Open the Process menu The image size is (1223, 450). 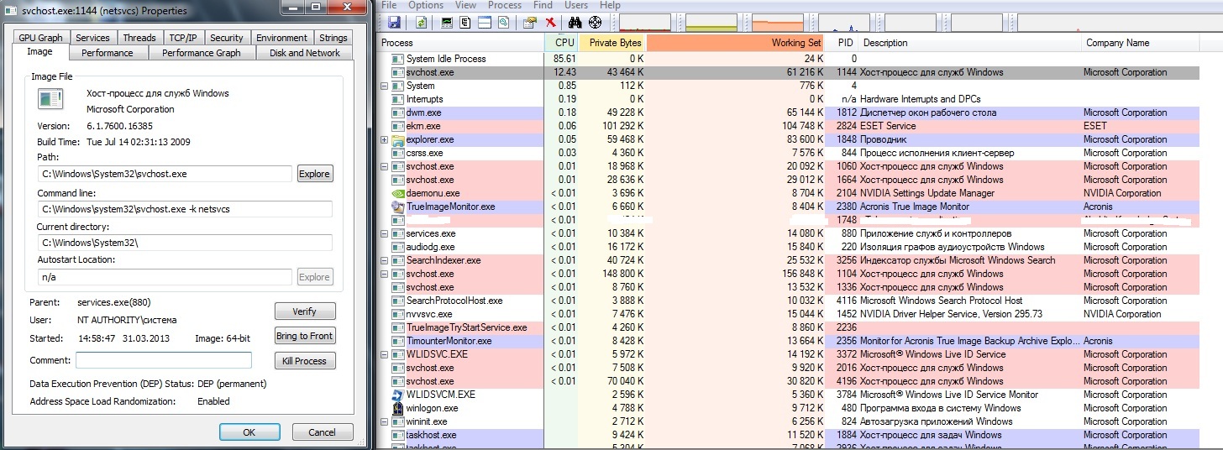pos(504,5)
